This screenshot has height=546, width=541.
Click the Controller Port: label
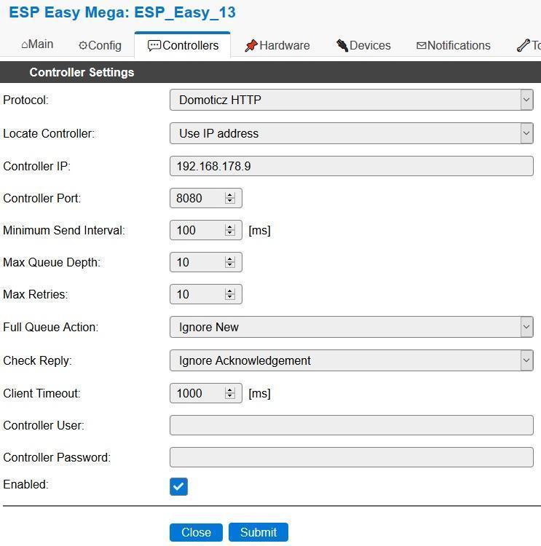tap(42, 199)
